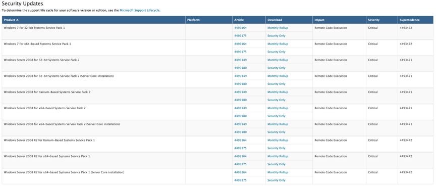
Task: Click the Download column header
Action: point(289,20)
